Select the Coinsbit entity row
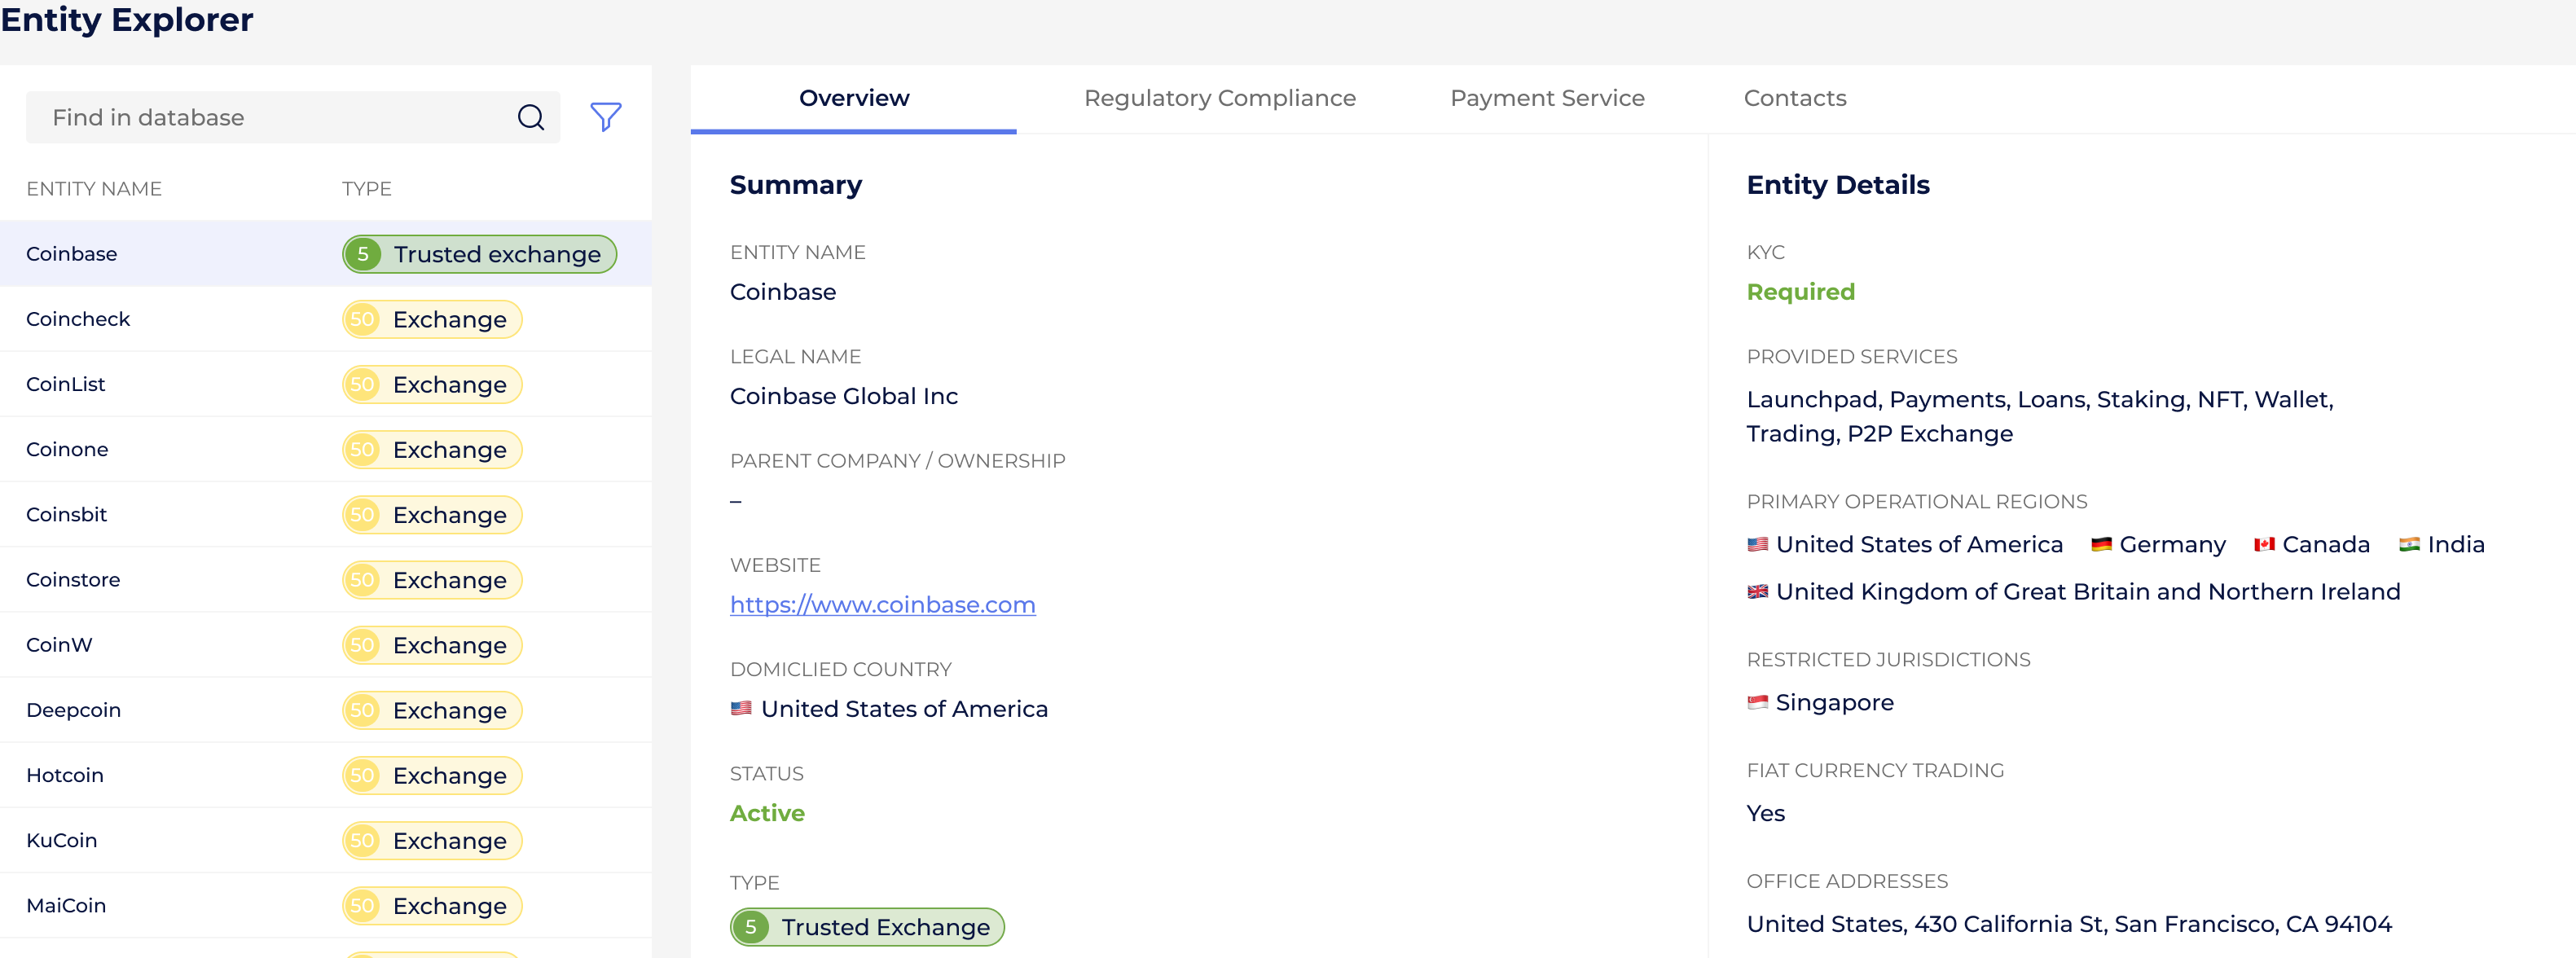2576x958 pixels. (x=326, y=514)
